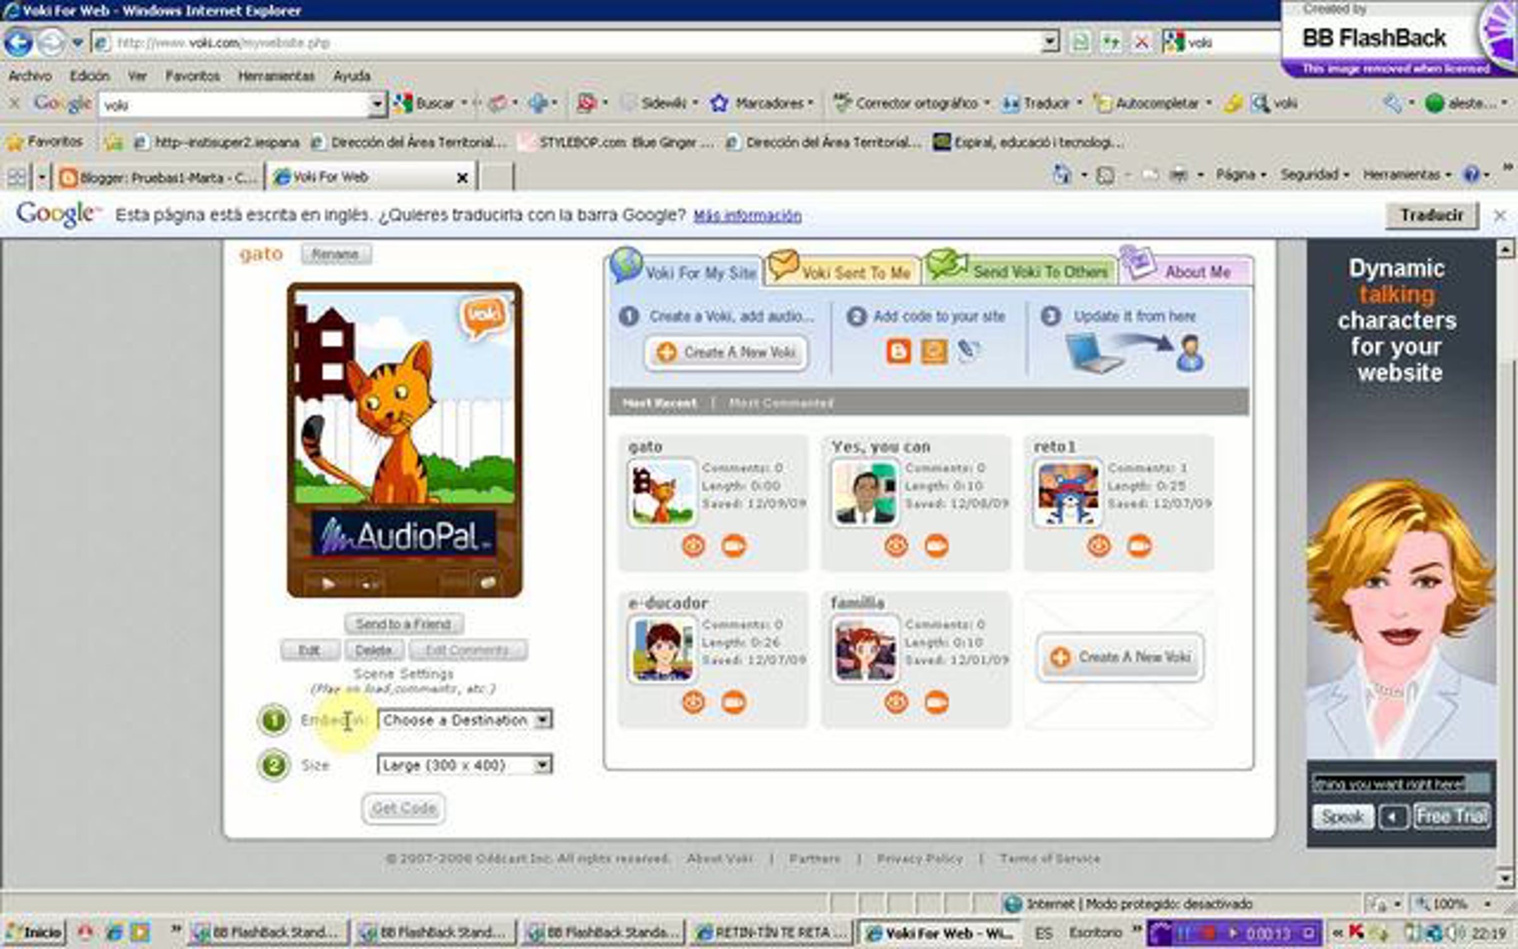Go back with the browser Back arrow
Image resolution: width=1518 pixels, height=949 pixels.
tap(18, 43)
